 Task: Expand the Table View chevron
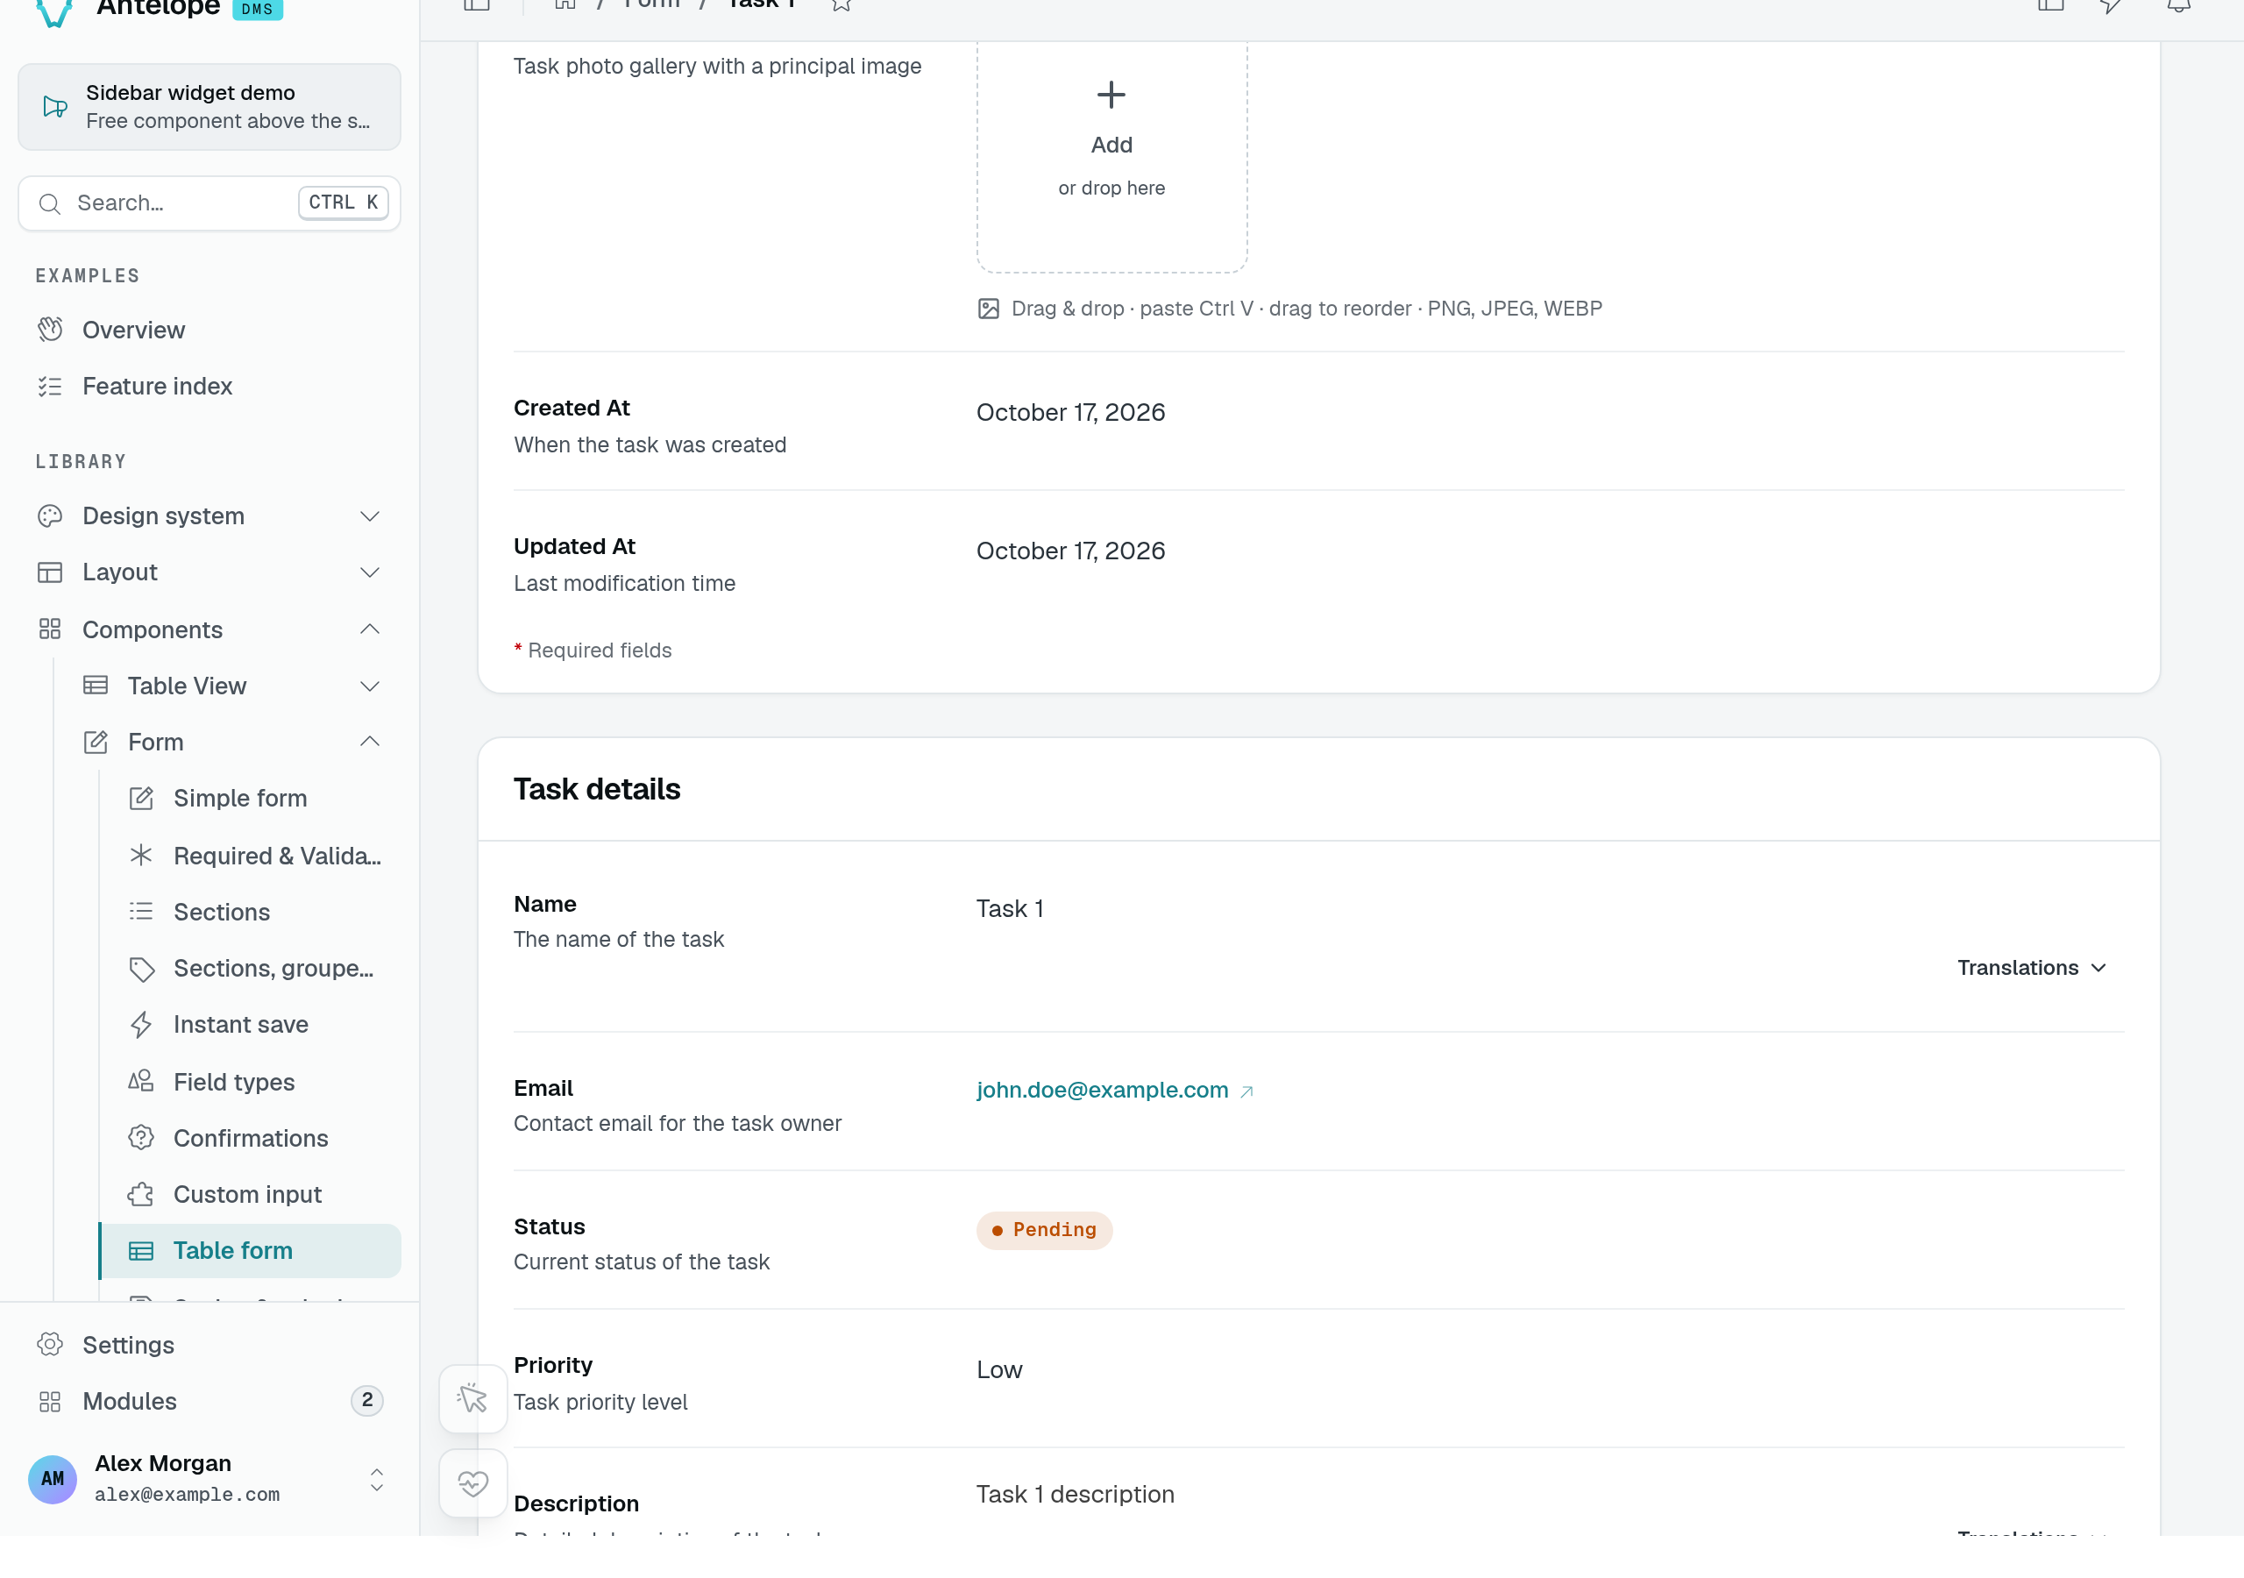[369, 686]
